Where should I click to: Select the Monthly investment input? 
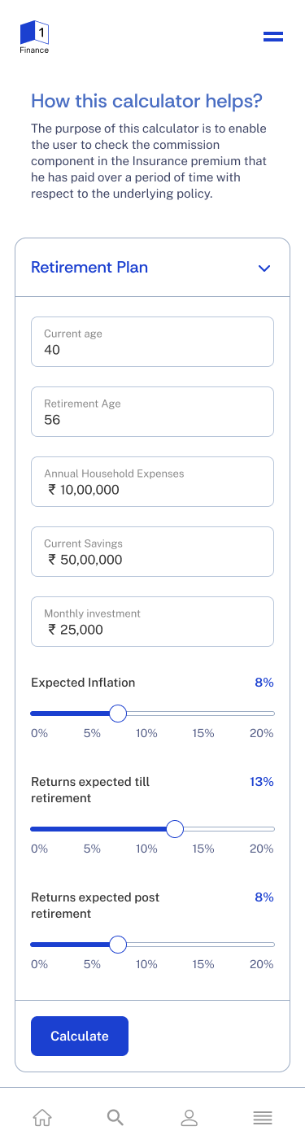point(152,622)
